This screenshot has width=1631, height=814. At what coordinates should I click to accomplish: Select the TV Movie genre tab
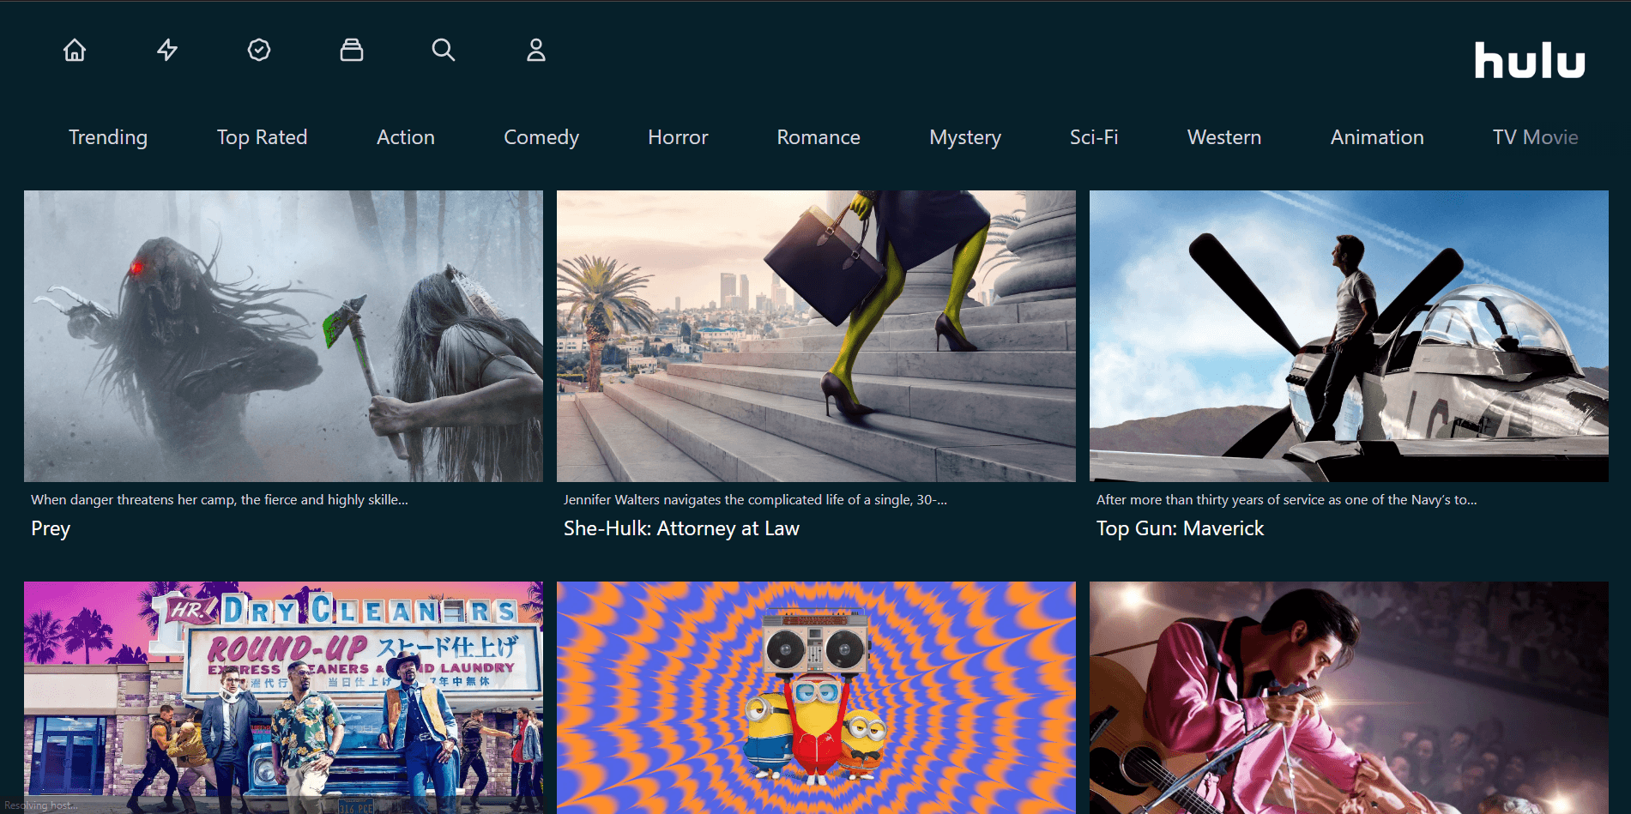1536,137
